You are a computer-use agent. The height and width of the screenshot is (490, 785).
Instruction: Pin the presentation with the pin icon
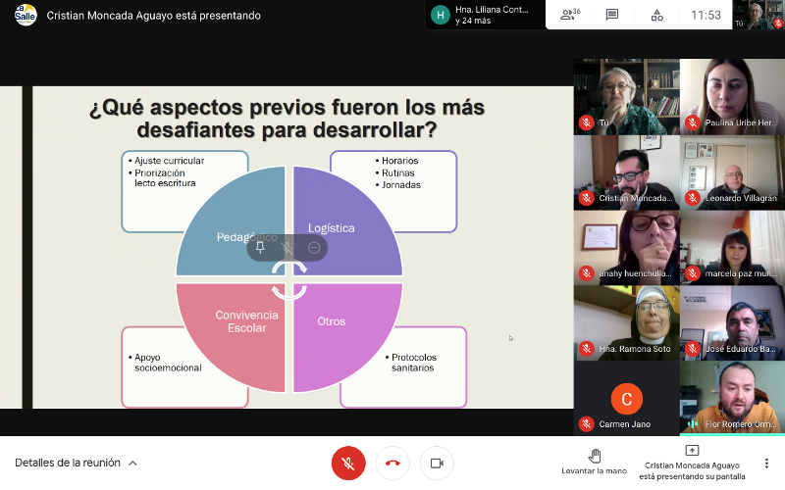coord(260,248)
